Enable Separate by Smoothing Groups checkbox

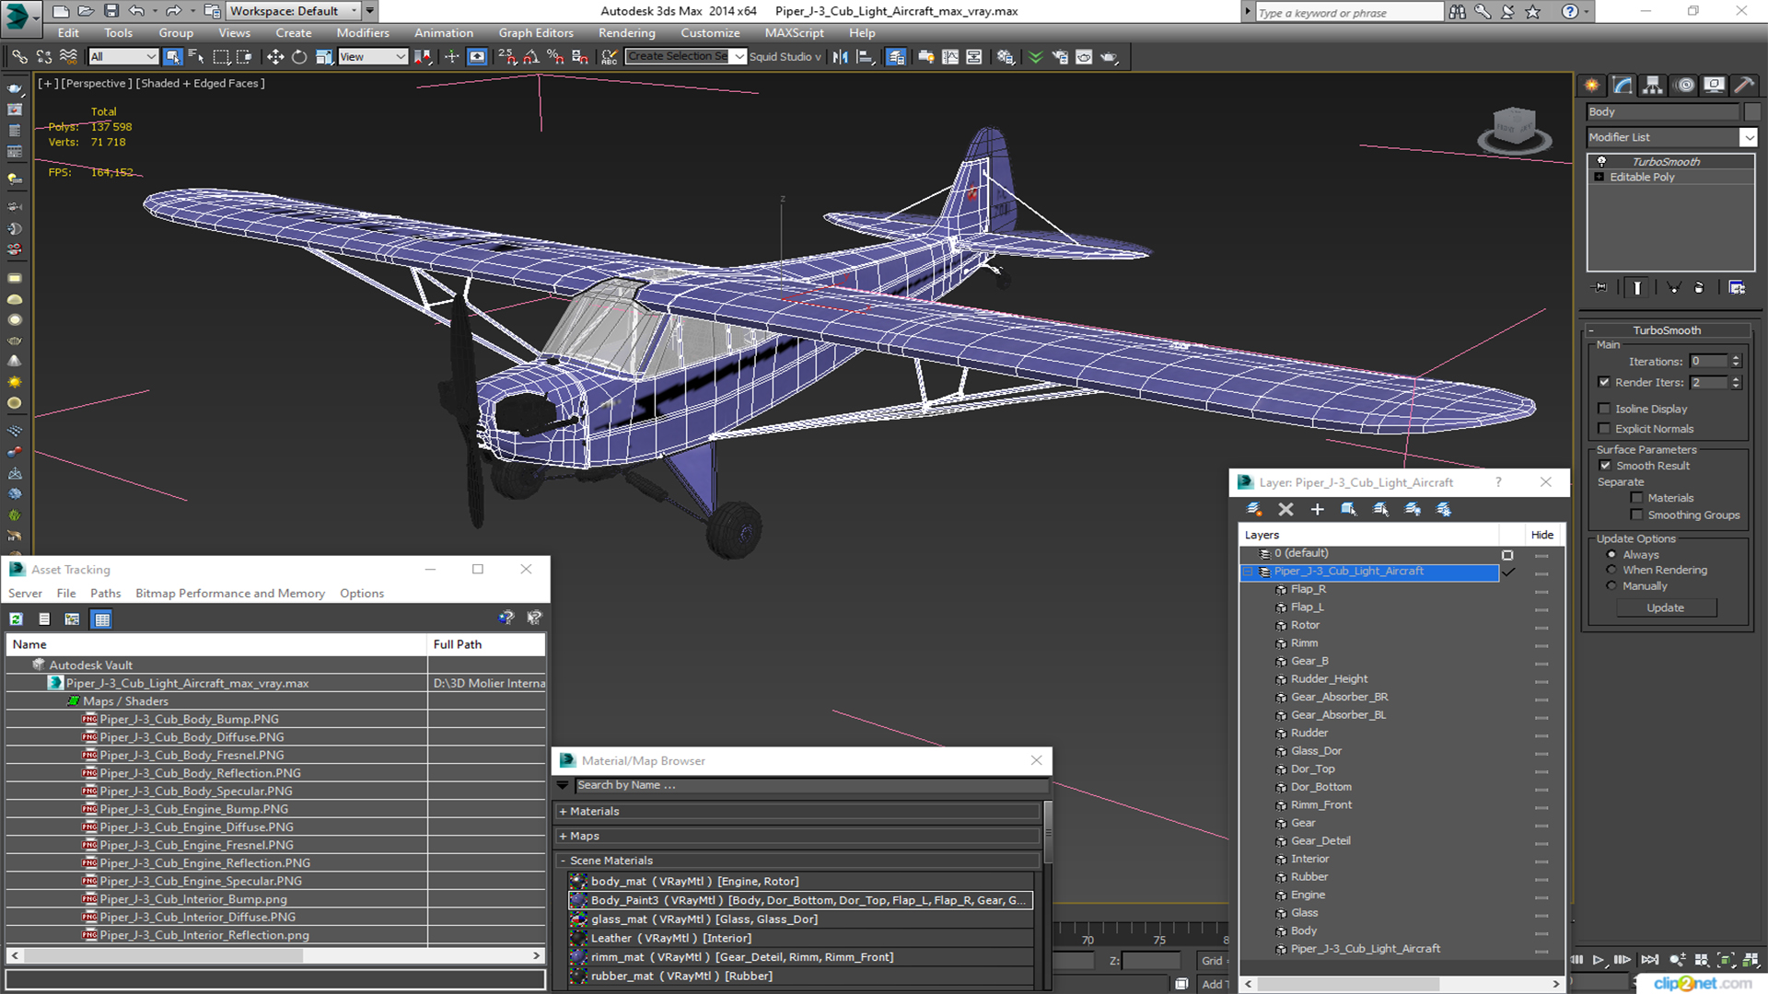(1636, 515)
